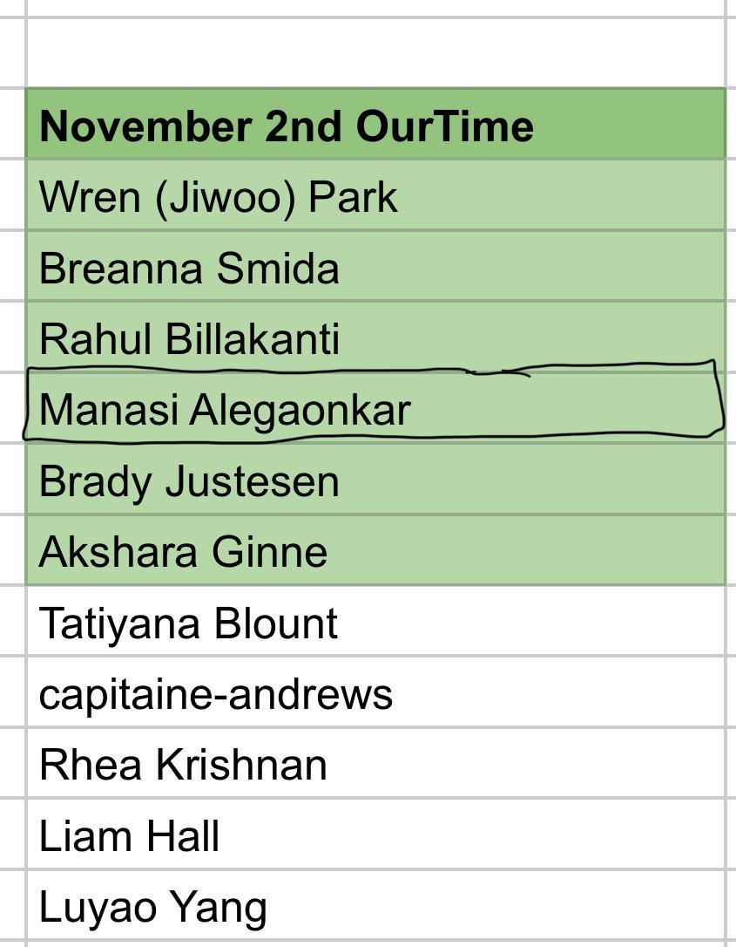This screenshot has height=947, width=736.
Task: Select the empty cell above the header
Action: click(x=375, y=52)
